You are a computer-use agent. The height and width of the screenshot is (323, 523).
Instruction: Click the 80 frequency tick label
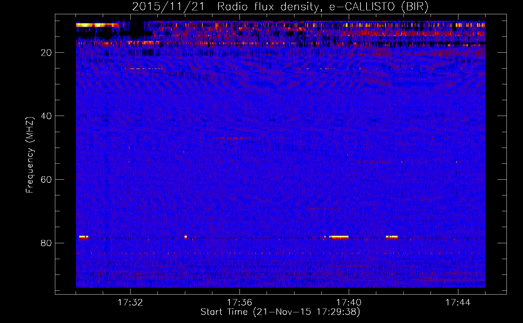[47, 243]
